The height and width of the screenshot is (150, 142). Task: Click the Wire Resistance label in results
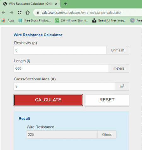click(x=40, y=127)
